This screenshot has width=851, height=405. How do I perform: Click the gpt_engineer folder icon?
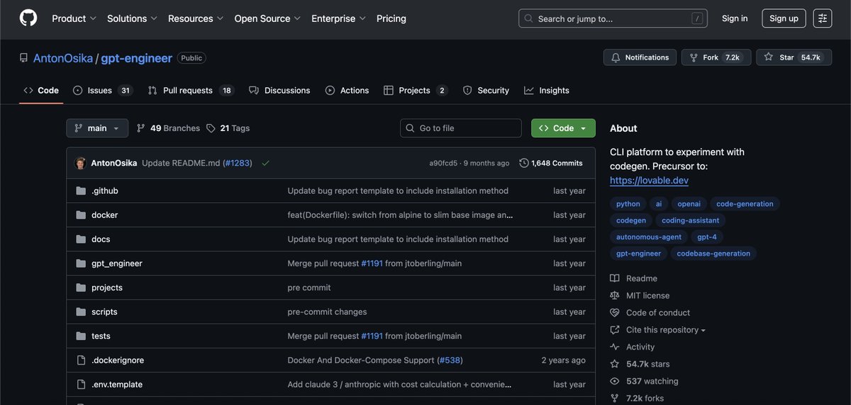click(80, 263)
